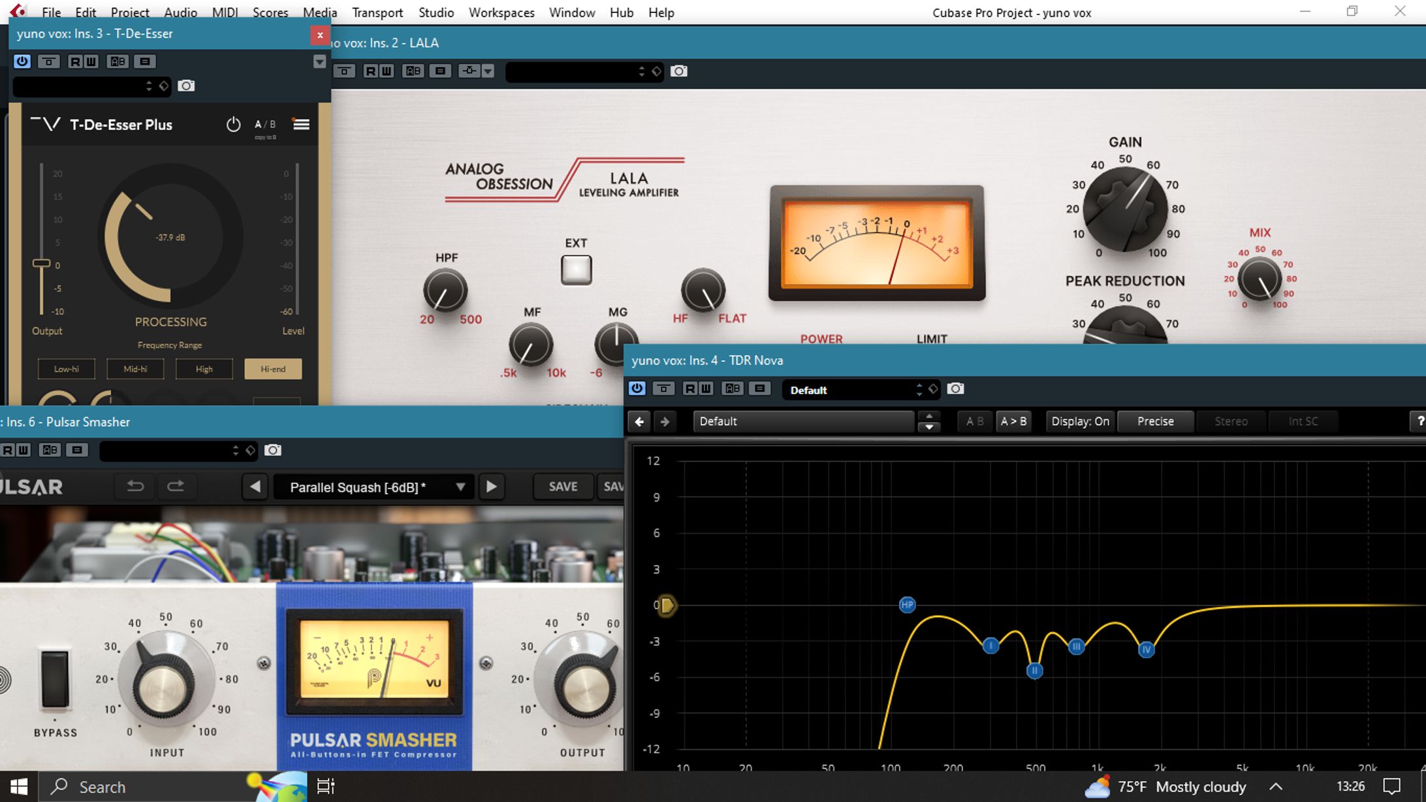Toggle TDR Nova Display: On button
Viewport: 1426px width, 802px height.
coord(1080,422)
